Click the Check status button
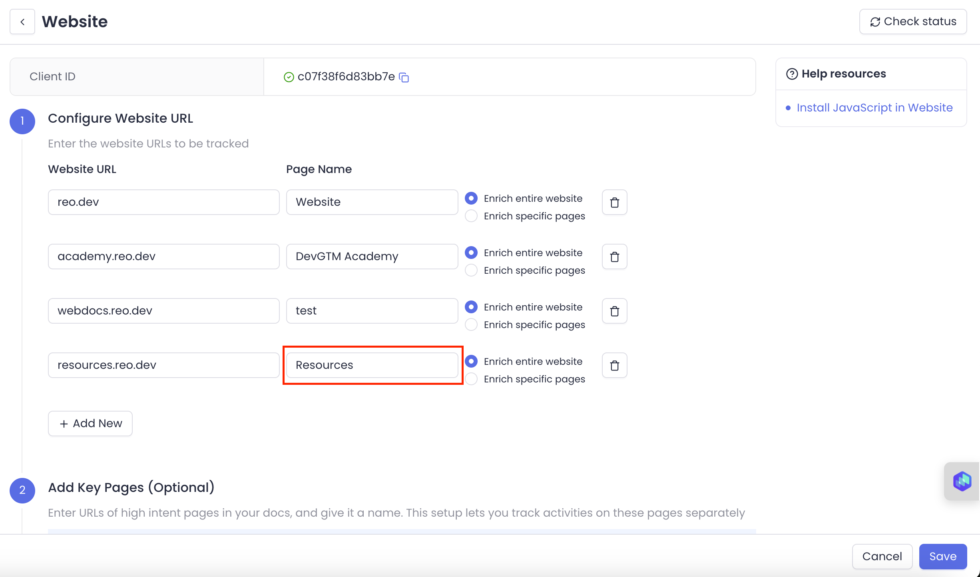Image resolution: width=980 pixels, height=577 pixels. (913, 22)
